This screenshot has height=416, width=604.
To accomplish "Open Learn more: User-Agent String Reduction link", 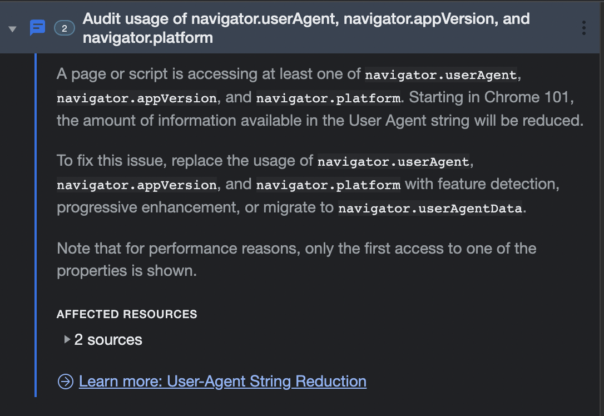I will point(222,382).
